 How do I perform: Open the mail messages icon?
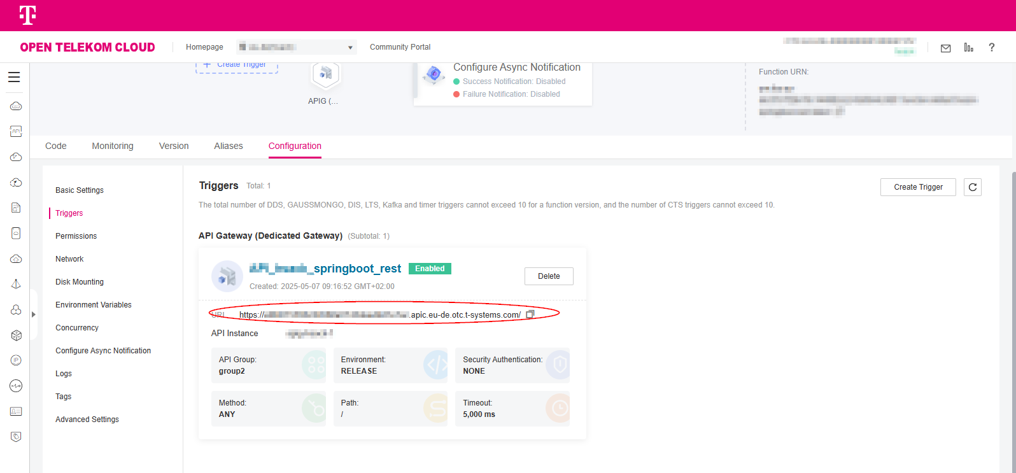click(x=945, y=48)
